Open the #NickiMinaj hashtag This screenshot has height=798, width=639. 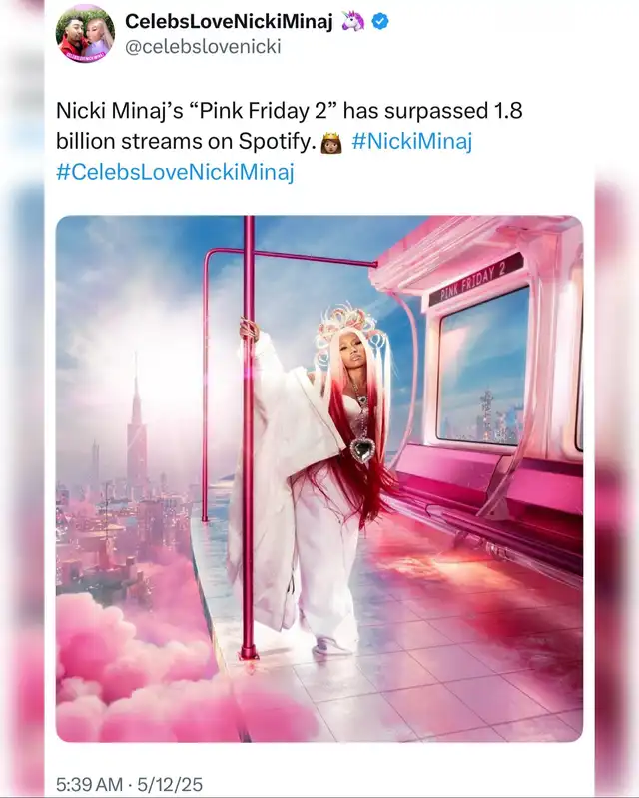click(412, 141)
